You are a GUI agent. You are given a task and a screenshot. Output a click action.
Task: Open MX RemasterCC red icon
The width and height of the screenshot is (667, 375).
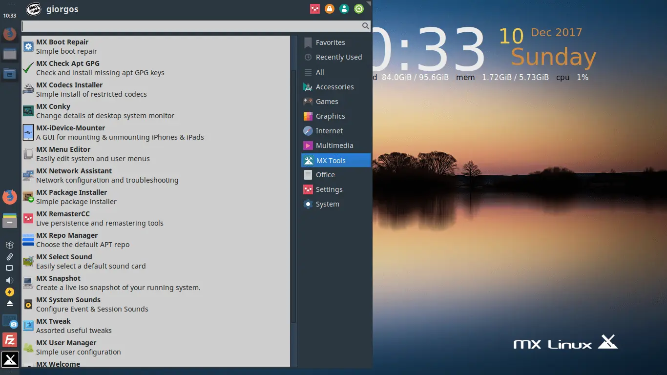(x=28, y=218)
